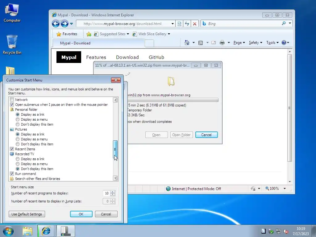Expand the Web Slice Gallery dropdown

169,34
